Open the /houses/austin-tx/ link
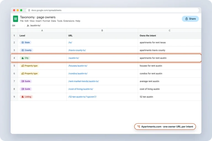Image resolution: width=212 pixels, height=141 pixels. pyautogui.click(x=78, y=66)
